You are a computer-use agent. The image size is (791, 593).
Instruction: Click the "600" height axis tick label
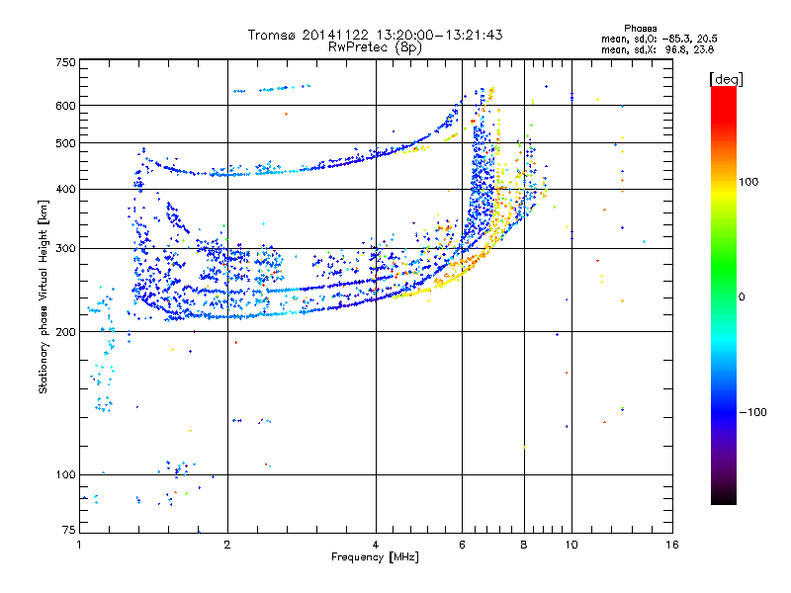tap(65, 106)
